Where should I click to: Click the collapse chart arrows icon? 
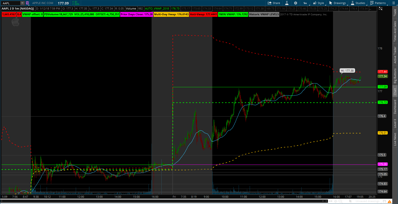point(380,9)
